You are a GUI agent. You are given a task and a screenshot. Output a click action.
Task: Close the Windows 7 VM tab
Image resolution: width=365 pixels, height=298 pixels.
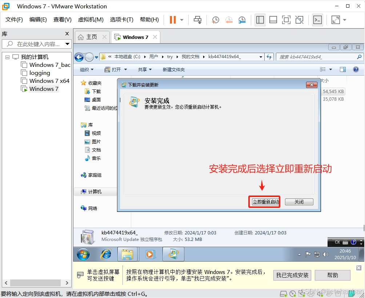[x=155, y=37]
